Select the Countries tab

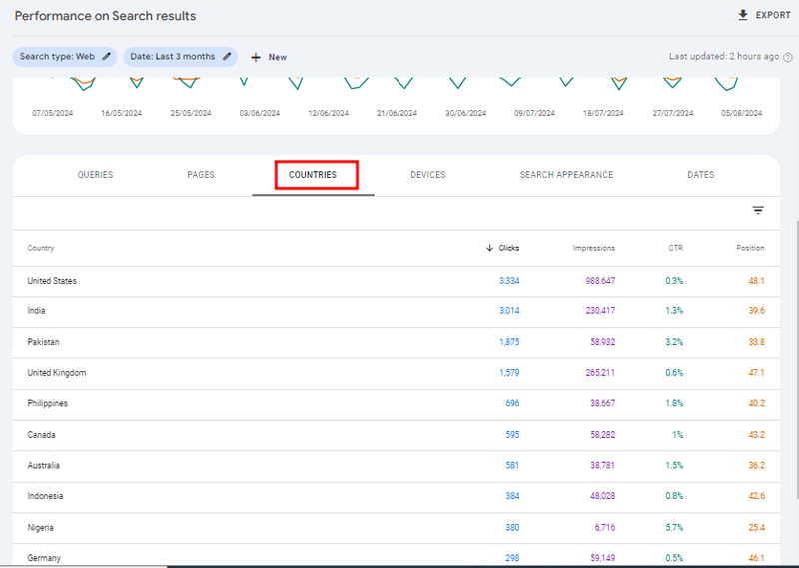point(313,175)
